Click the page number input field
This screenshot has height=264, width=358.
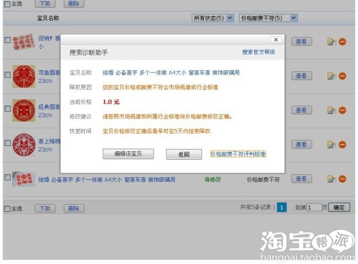314,208
